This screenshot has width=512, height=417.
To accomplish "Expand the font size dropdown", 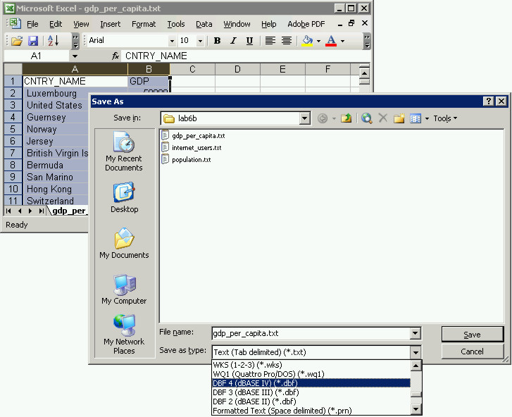I will 200,41.
